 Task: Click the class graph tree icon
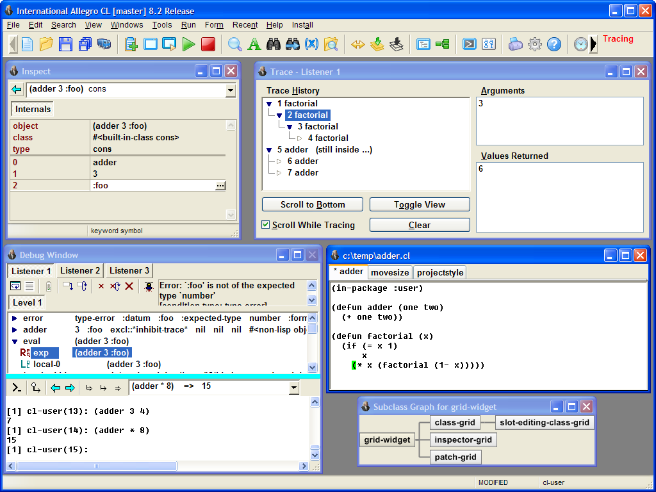tap(442, 44)
